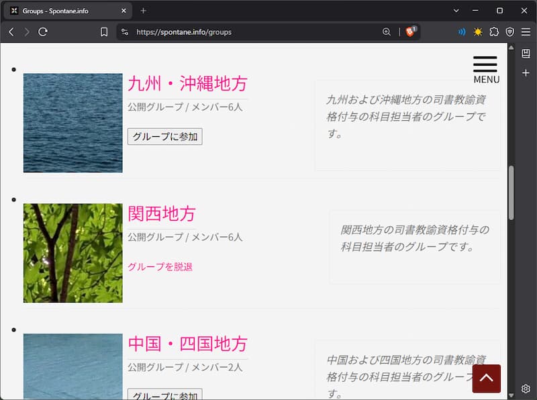Open the Extensions puzzle icon
Image resolution: width=537 pixels, height=400 pixels.
[x=494, y=32]
